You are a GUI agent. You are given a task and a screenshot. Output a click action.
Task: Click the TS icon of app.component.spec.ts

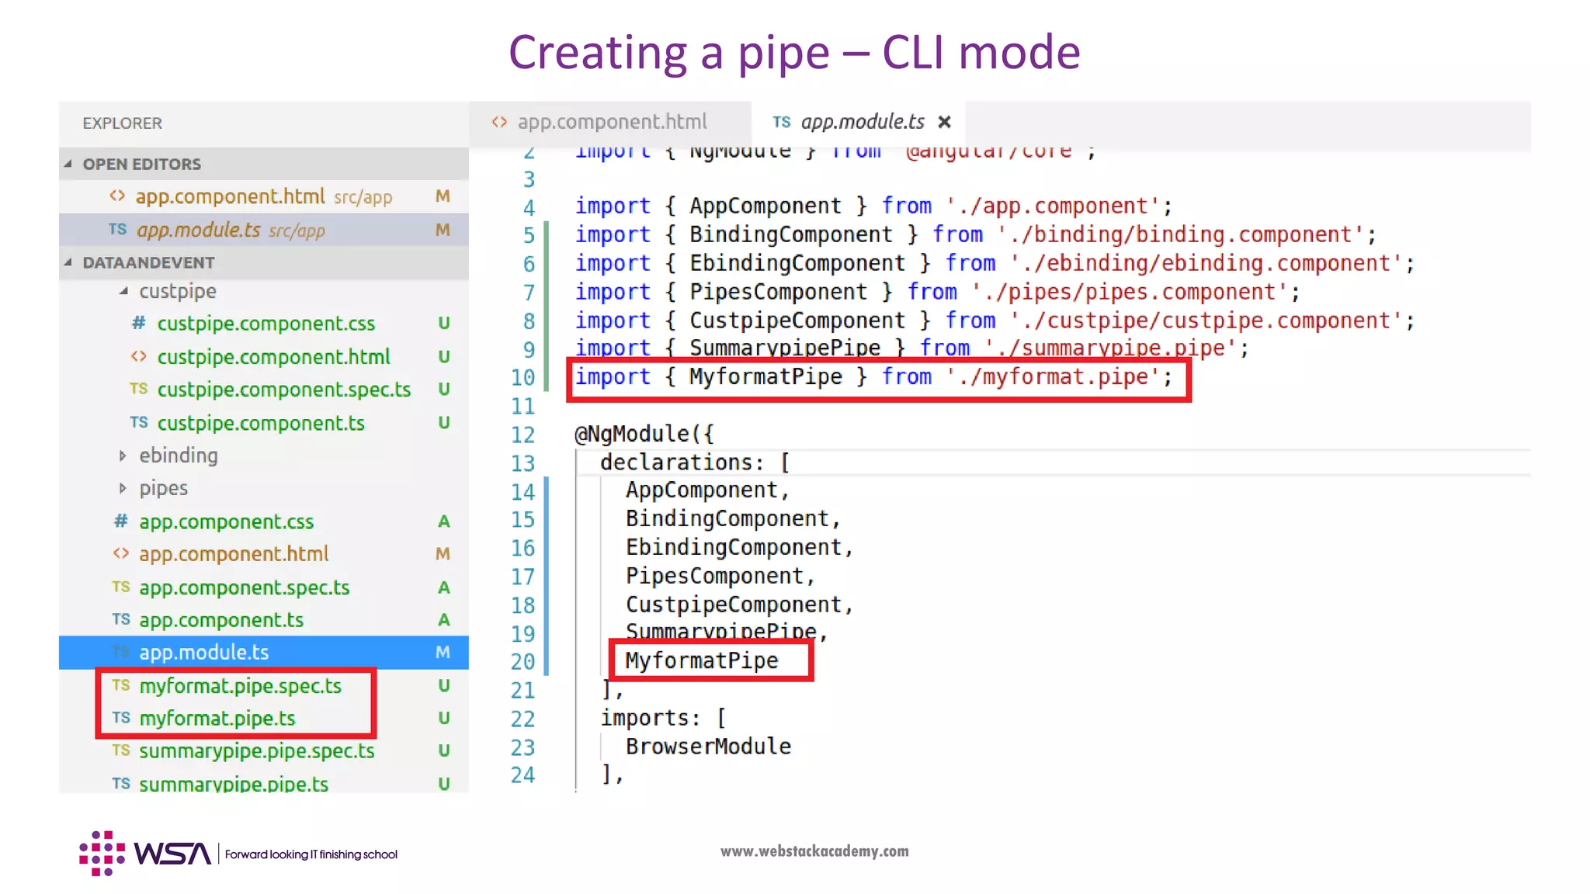(x=120, y=586)
